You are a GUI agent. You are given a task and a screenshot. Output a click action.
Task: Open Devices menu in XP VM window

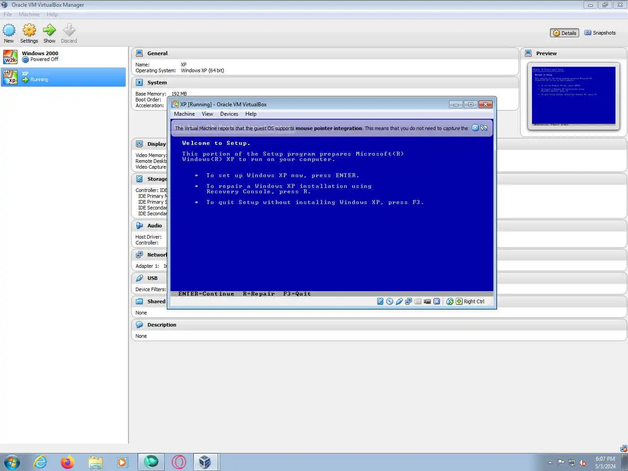coord(229,114)
